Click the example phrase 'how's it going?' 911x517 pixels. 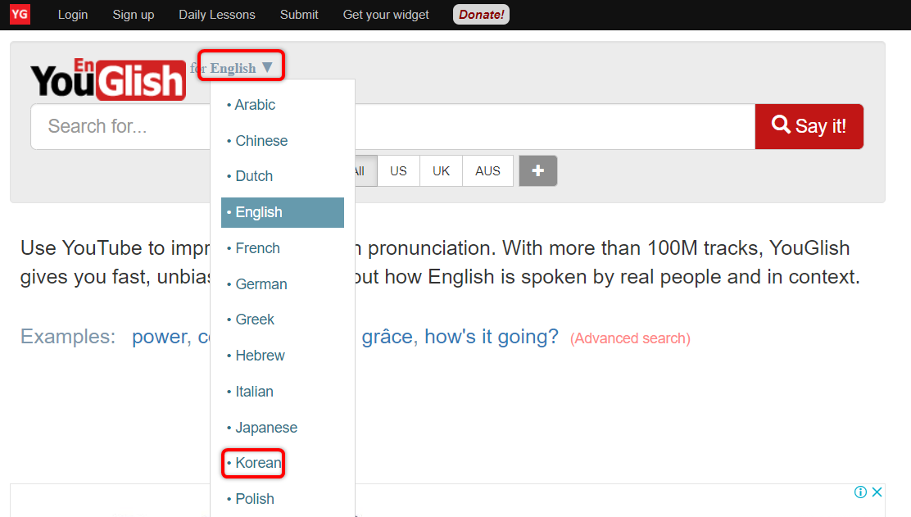pyautogui.click(x=492, y=337)
